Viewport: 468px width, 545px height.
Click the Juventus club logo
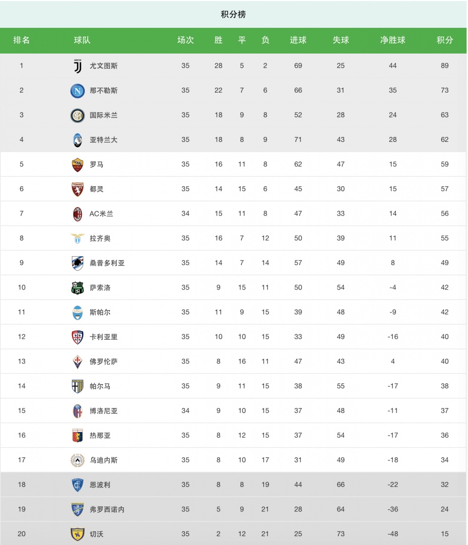point(78,66)
